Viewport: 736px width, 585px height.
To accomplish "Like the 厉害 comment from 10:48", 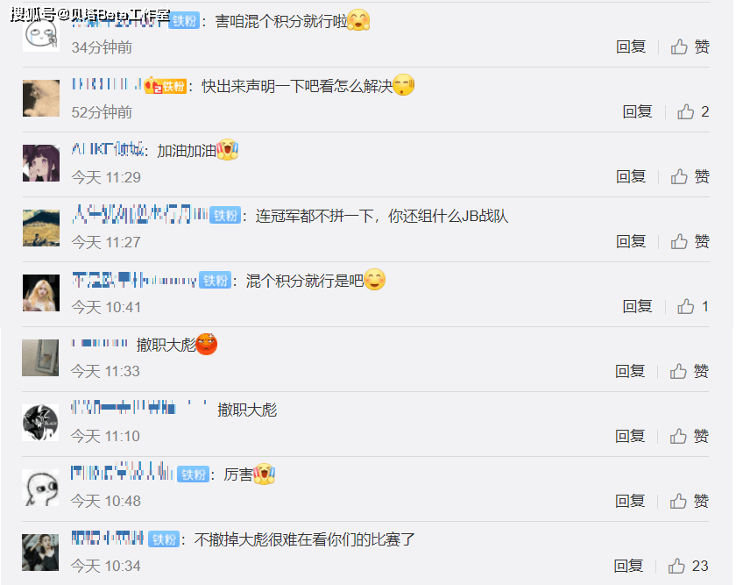I will 689,501.
